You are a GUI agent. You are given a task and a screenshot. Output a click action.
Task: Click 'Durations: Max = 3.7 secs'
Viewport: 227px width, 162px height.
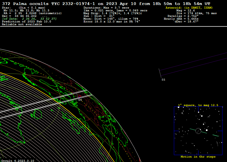tap(106, 8)
